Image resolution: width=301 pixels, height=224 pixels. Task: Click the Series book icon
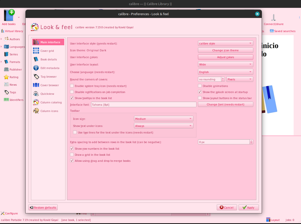click(6, 54)
